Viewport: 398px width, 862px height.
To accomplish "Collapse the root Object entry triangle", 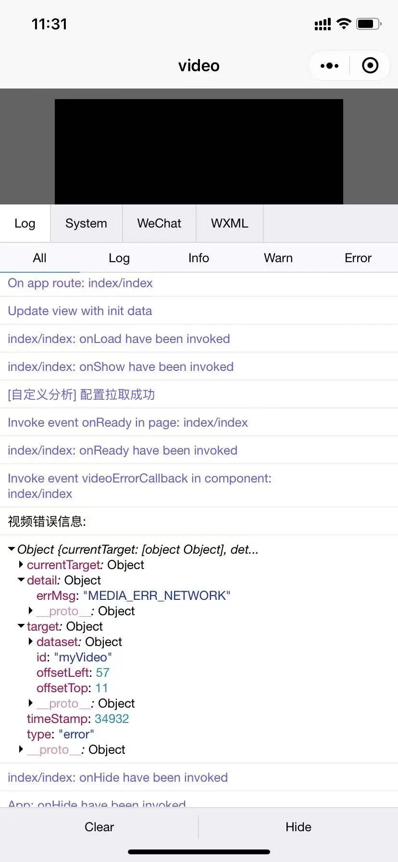I will pyautogui.click(x=12, y=549).
